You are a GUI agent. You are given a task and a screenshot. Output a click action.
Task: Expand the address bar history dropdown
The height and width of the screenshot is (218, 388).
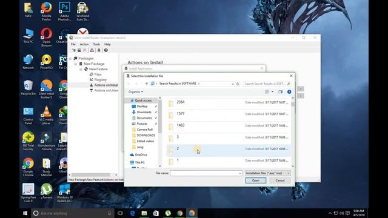pyautogui.click(x=233, y=84)
